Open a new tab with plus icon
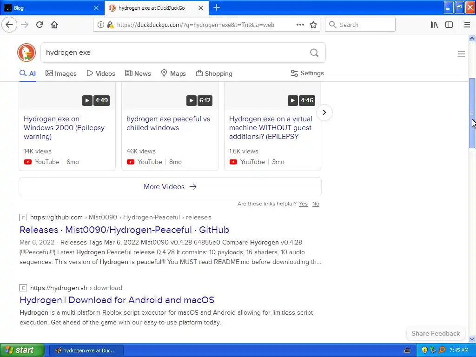This screenshot has width=476, height=357. coord(217,7)
